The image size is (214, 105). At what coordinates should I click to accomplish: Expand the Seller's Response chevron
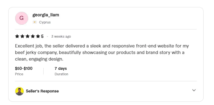click(x=194, y=90)
